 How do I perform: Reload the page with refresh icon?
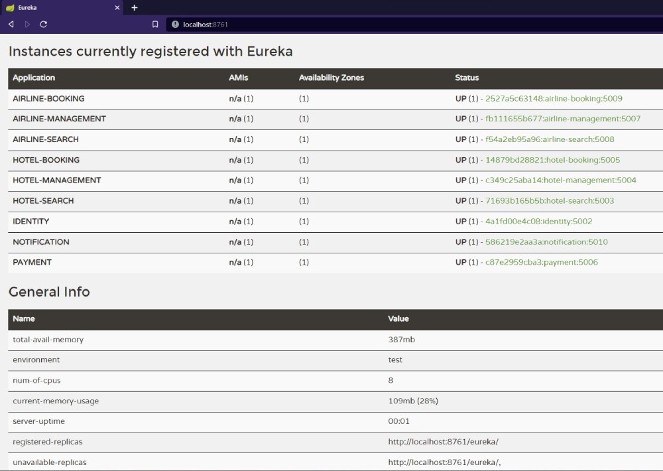pyautogui.click(x=44, y=24)
